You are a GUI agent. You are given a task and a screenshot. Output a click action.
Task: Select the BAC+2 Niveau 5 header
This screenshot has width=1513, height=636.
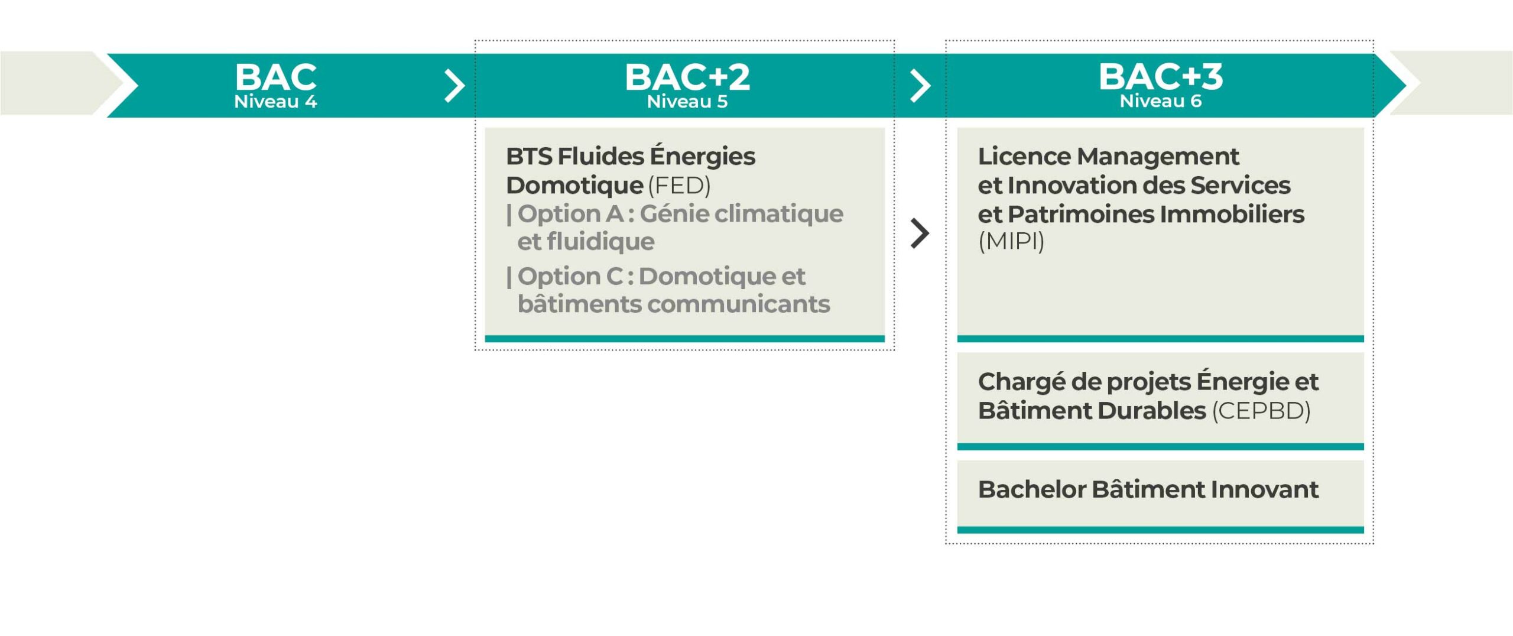click(687, 86)
